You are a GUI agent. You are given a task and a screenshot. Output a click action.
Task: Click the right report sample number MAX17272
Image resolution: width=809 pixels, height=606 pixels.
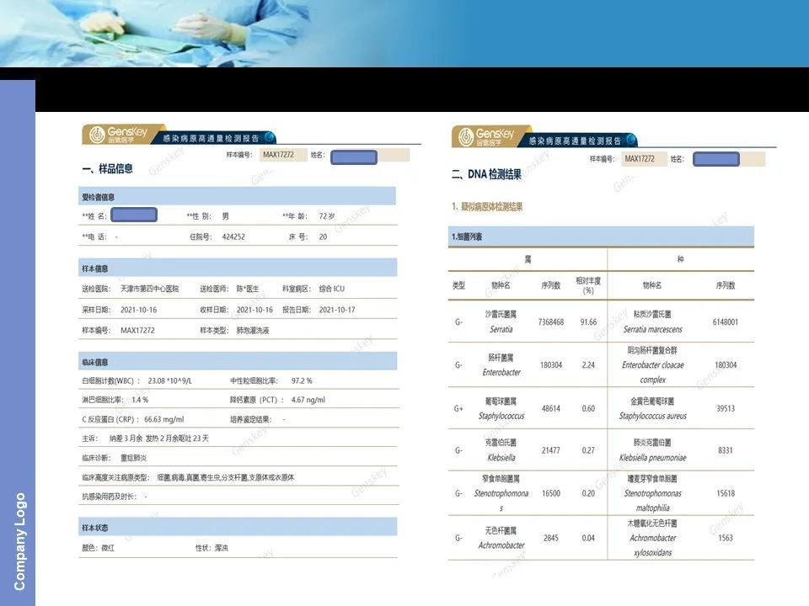point(640,159)
